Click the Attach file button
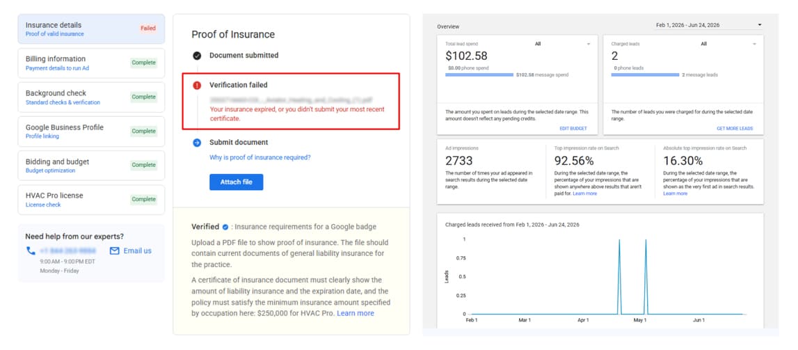 point(236,182)
